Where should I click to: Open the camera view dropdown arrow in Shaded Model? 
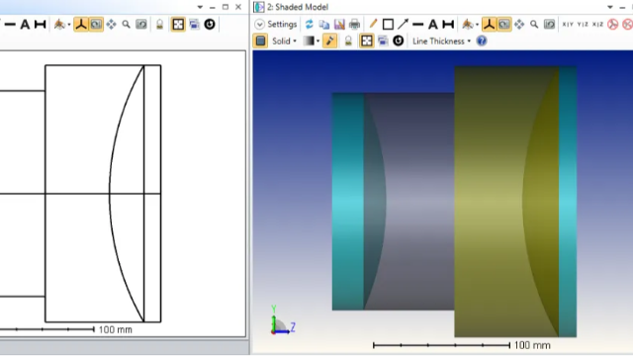pyautogui.click(x=477, y=25)
